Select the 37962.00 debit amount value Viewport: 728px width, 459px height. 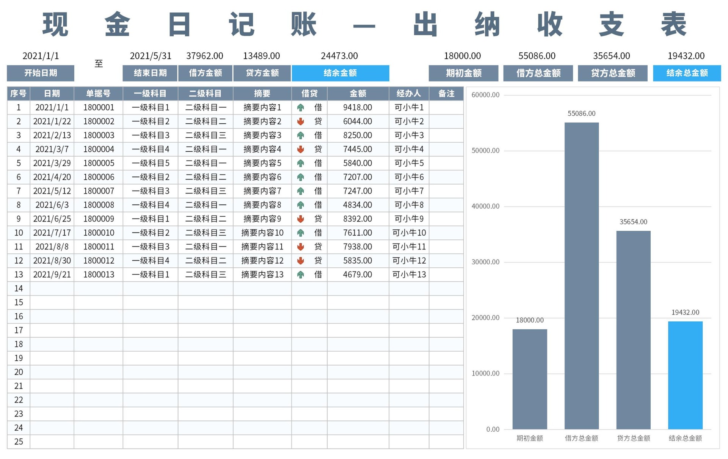point(204,56)
